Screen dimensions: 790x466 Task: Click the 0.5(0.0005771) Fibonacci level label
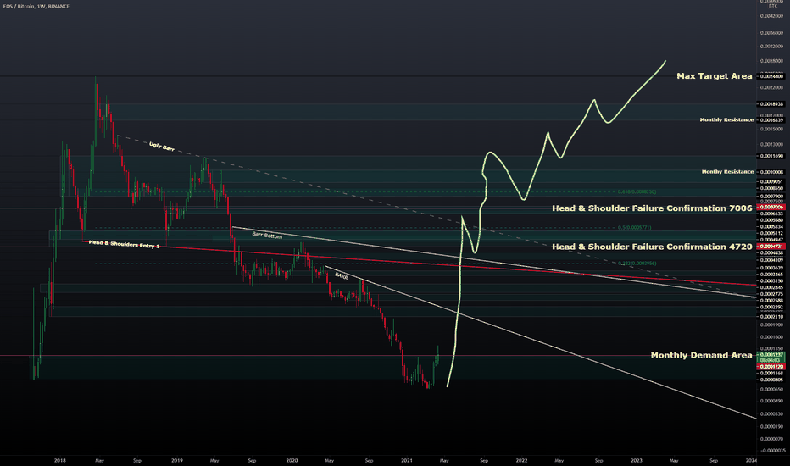pos(634,228)
